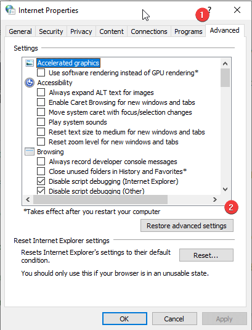Click the question mark help icon
The image size is (252, 330).
209,10
